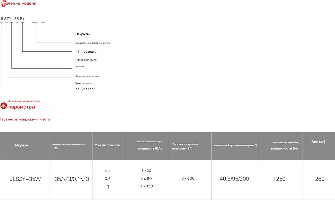Click the 40.5/95/200 insulation level value

click(234, 179)
